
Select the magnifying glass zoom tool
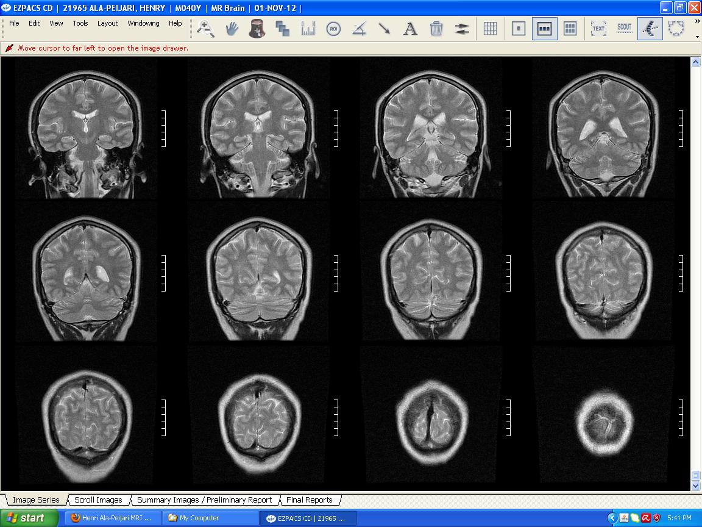pyautogui.click(x=205, y=29)
